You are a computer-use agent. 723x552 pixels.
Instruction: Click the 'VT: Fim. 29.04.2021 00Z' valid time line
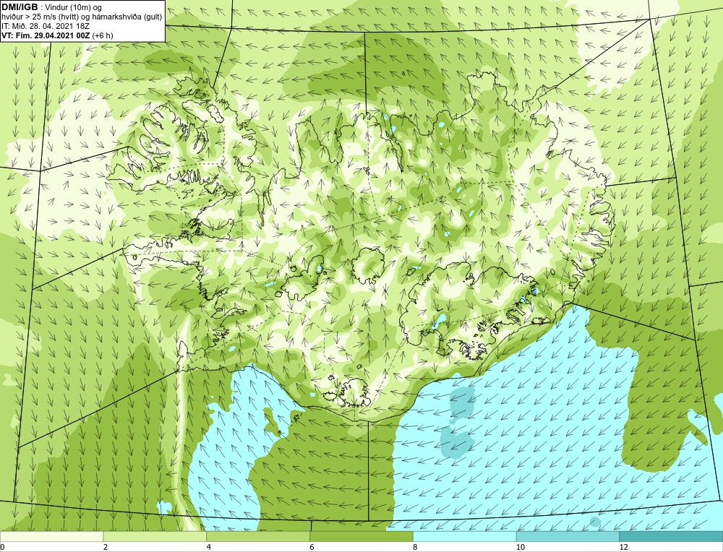[x=57, y=35]
